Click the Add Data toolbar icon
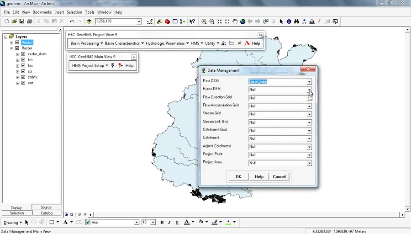This screenshot has width=411, height=234. click(89, 21)
